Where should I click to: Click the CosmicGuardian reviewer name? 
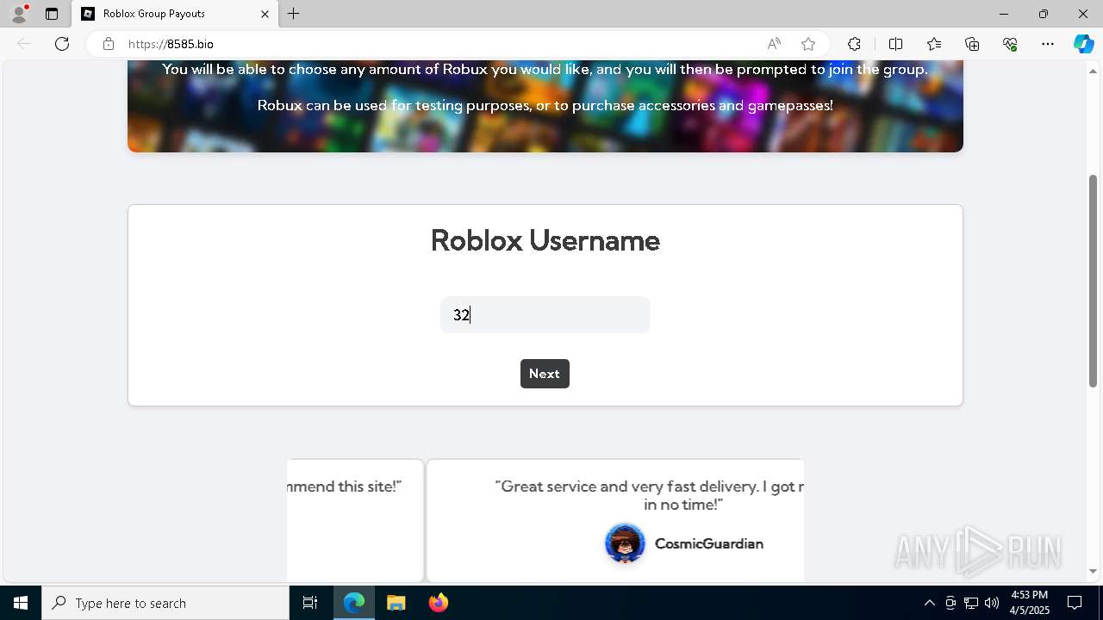coord(709,543)
